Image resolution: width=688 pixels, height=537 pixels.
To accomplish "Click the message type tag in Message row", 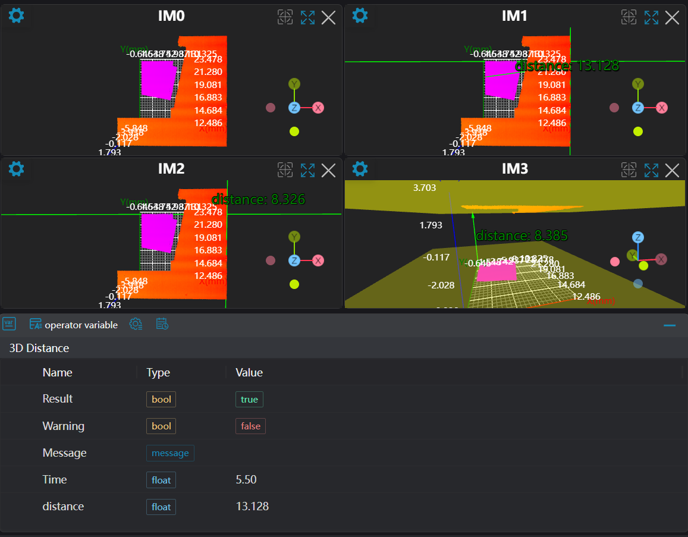I will pos(170,453).
